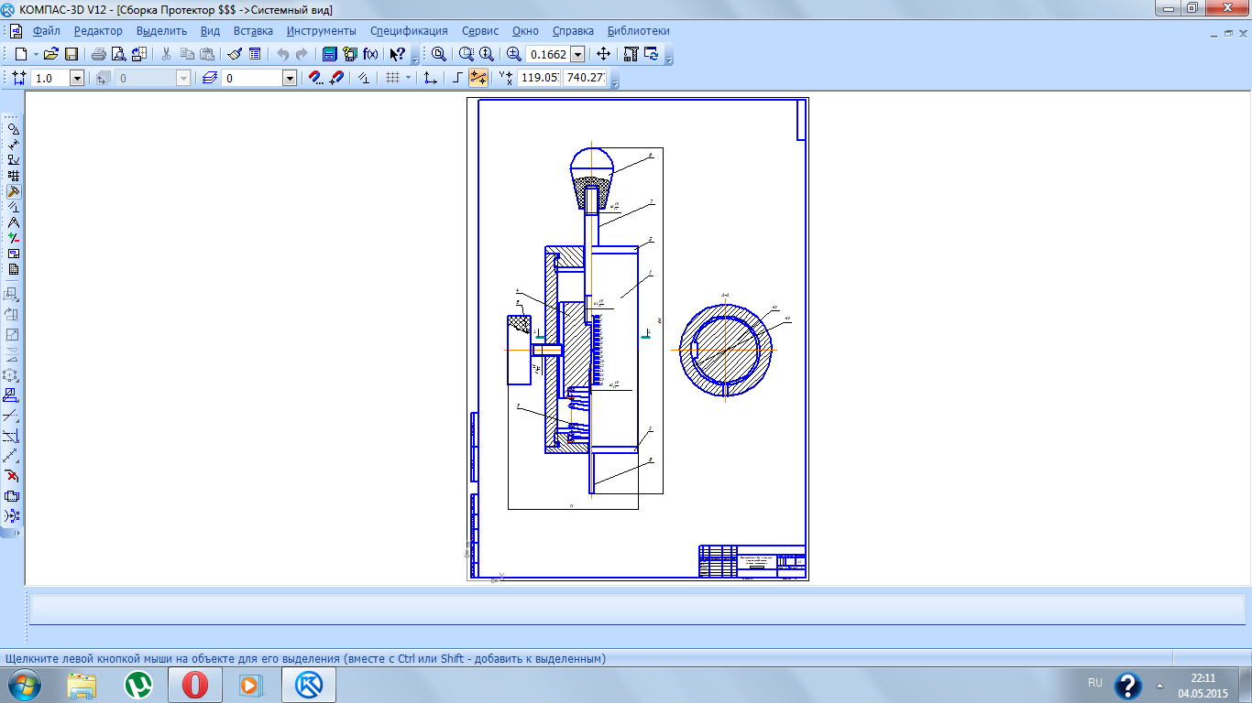Click the Library Manager icon
Viewport: 1252px width, 703px height.
330,54
